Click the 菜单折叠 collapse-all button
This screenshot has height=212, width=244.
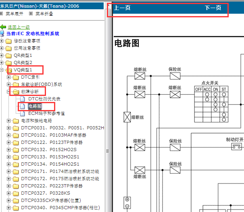click(44, 14)
